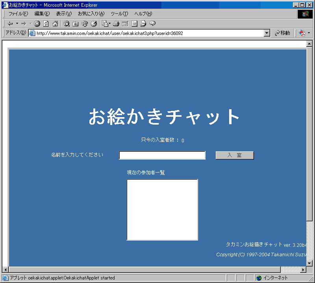Open the 表示(V) menu
The height and width of the screenshot is (283, 315).
[64, 14]
